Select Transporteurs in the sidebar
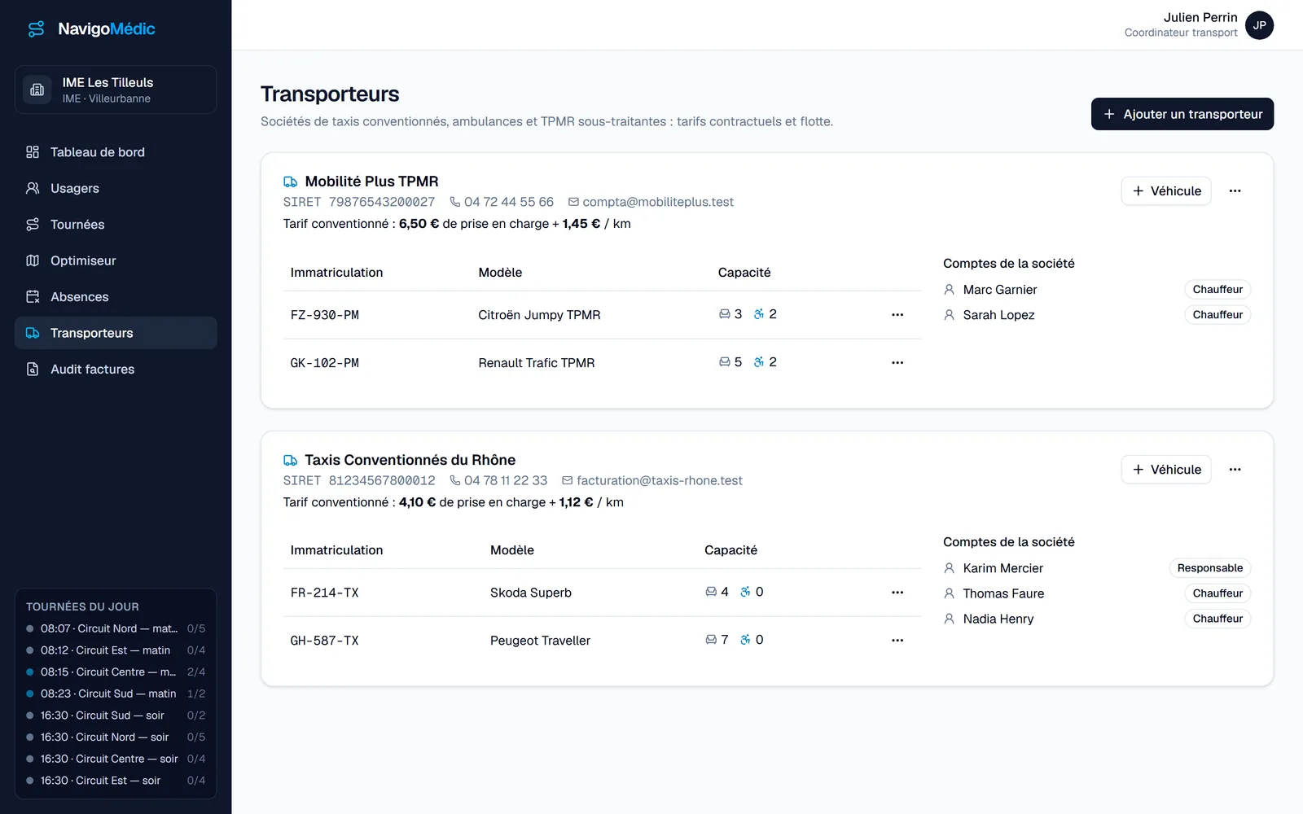Viewport: 1303px width, 814px height. [116, 333]
